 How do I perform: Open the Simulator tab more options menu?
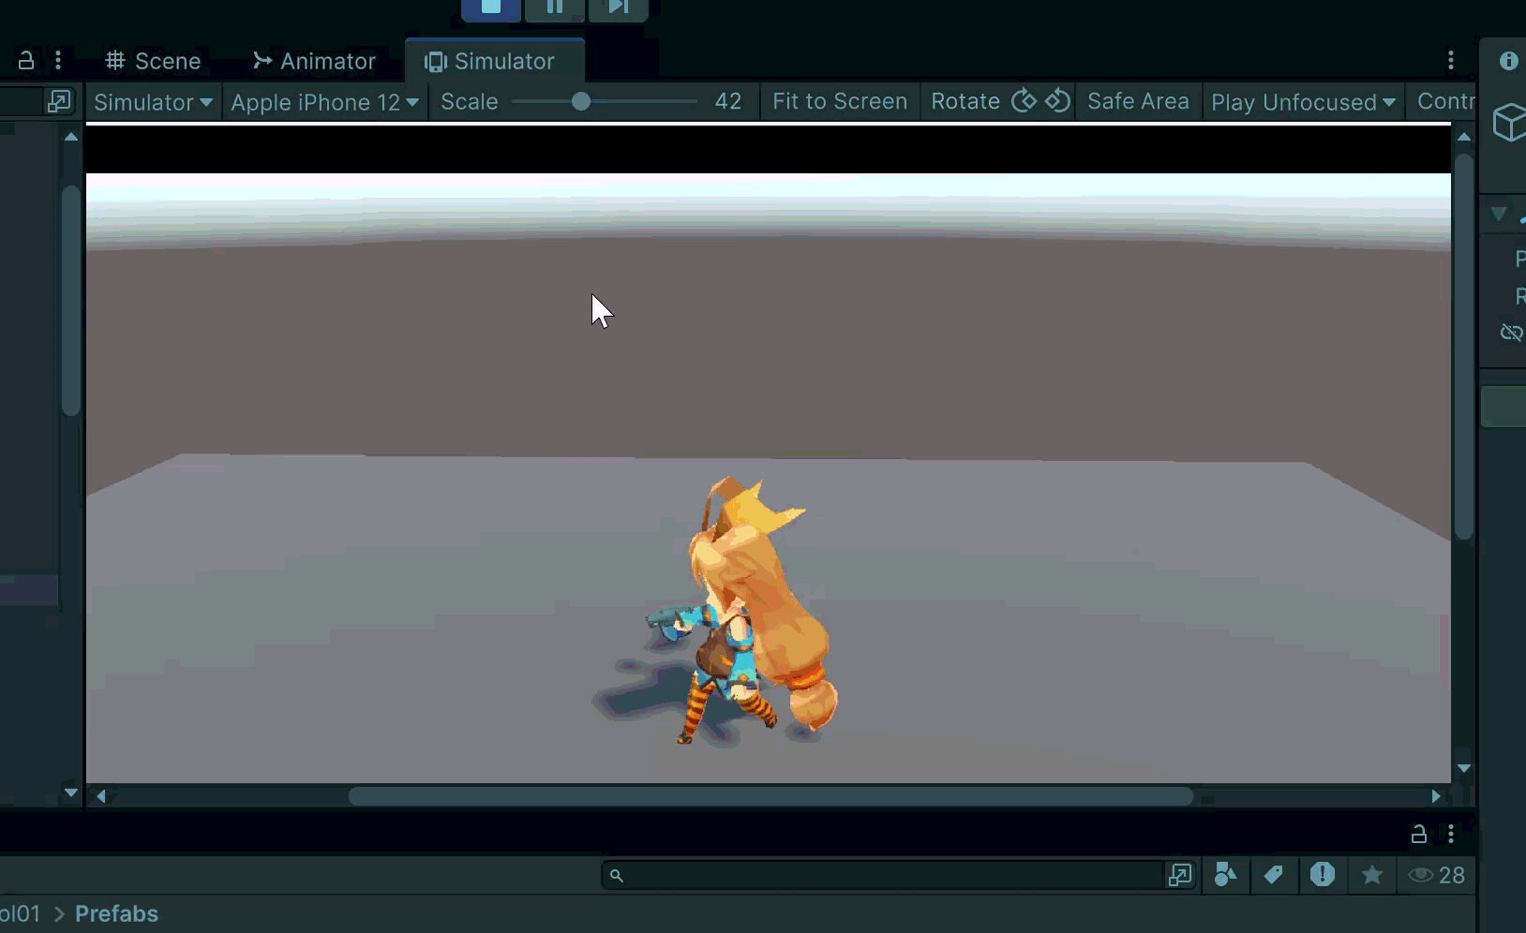click(x=1451, y=60)
